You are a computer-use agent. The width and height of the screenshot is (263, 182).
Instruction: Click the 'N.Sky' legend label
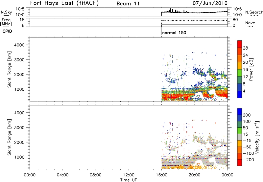point(6,12)
